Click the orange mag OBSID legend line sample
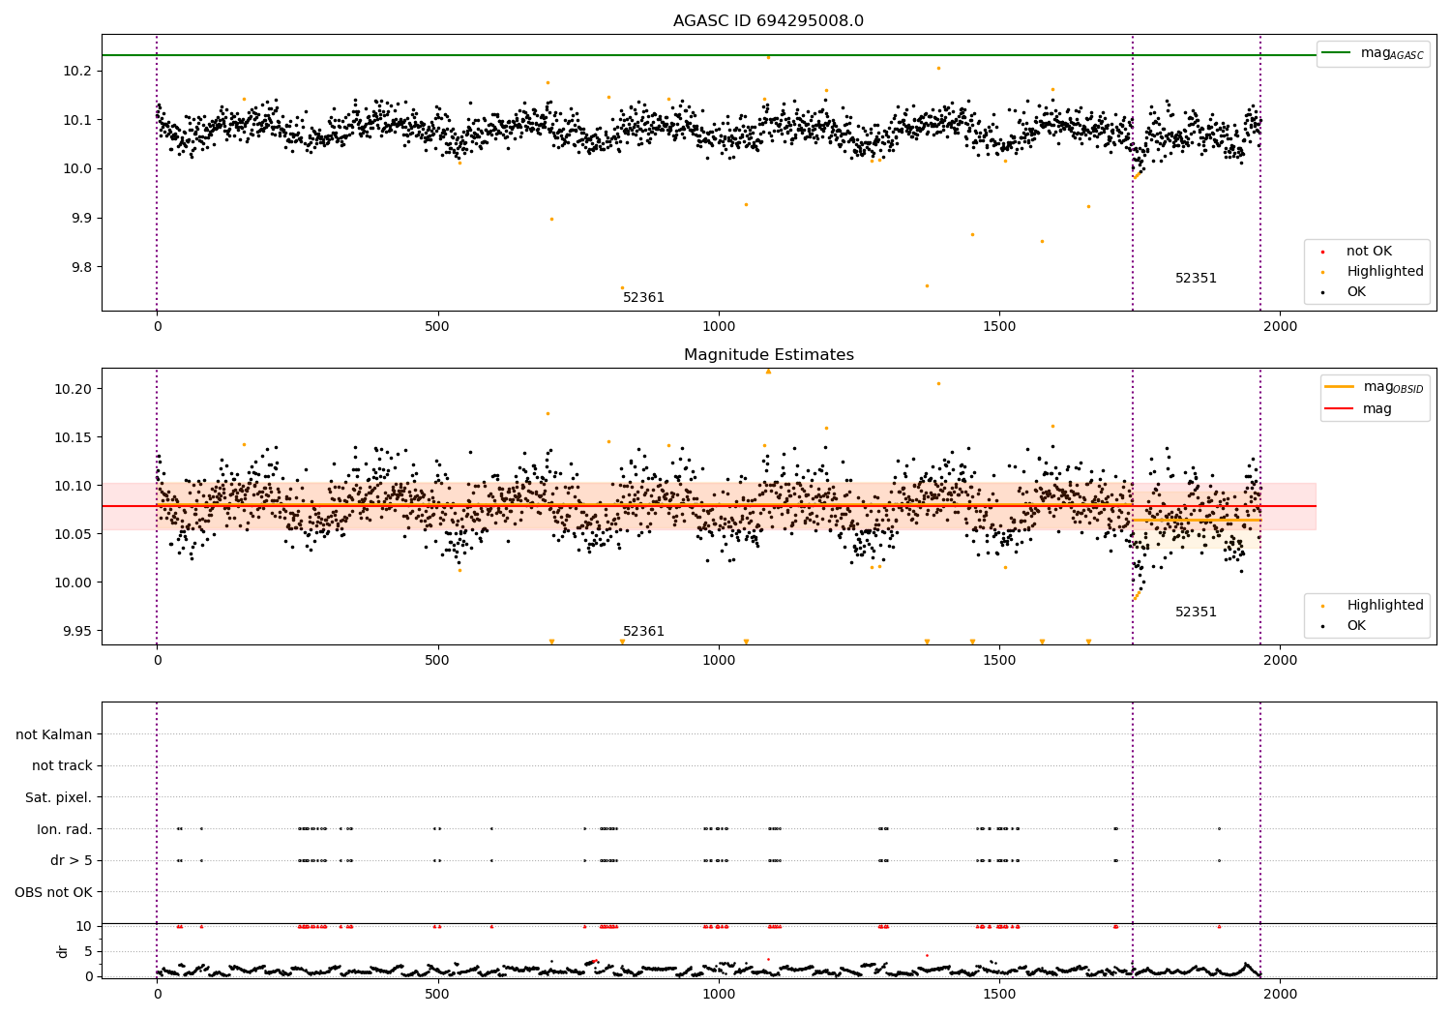 click(x=1340, y=387)
